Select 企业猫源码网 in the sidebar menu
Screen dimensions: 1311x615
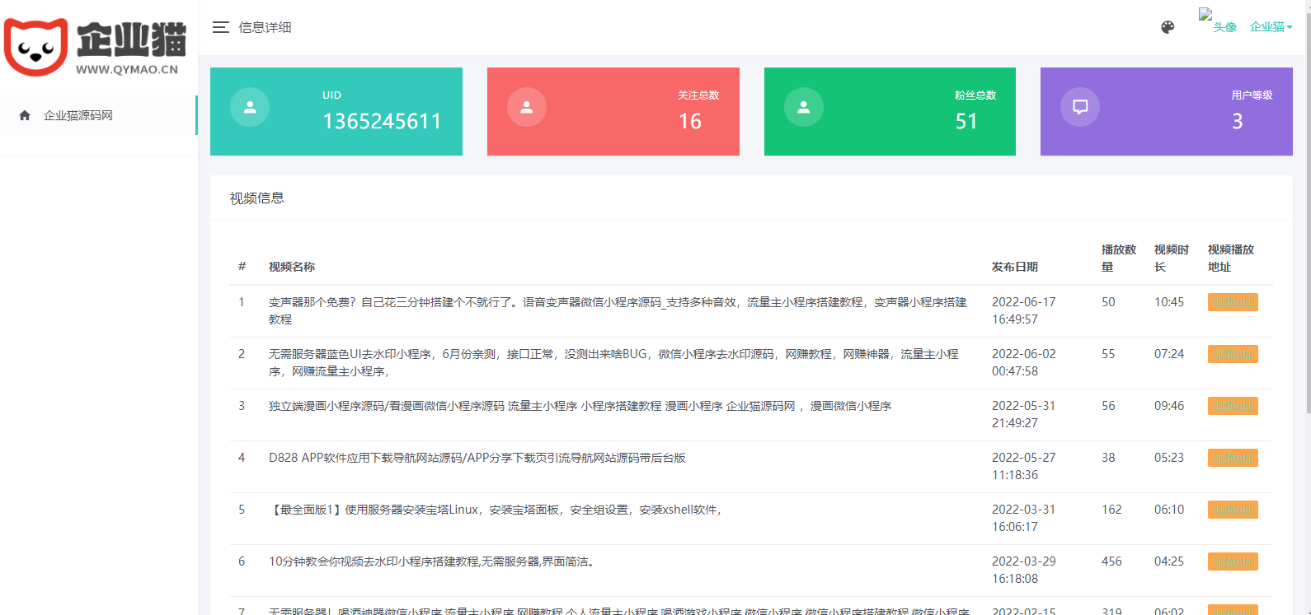coord(78,115)
